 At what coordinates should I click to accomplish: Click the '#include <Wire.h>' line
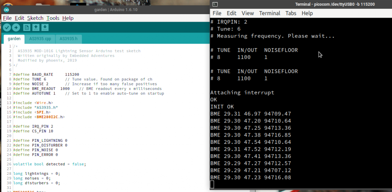pos(33,103)
